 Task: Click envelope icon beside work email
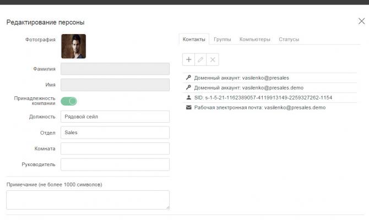point(188,107)
